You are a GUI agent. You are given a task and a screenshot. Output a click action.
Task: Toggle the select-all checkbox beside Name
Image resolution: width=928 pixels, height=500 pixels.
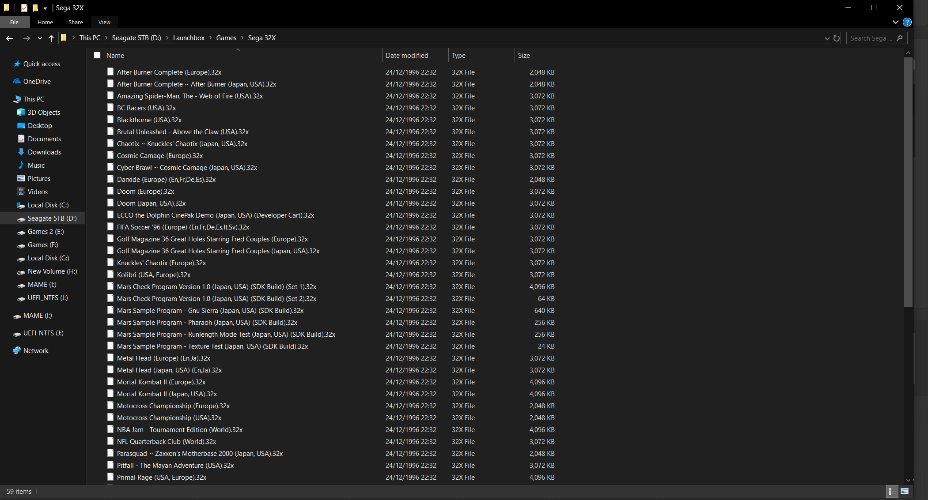click(97, 56)
